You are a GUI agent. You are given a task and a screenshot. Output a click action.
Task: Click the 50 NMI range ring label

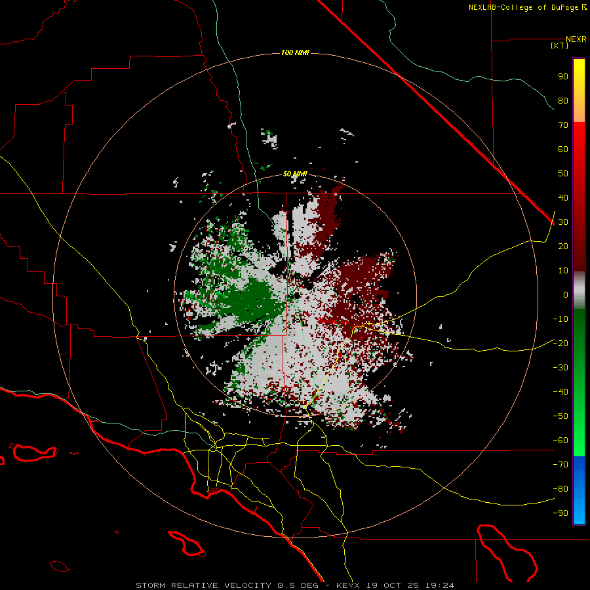pos(295,174)
